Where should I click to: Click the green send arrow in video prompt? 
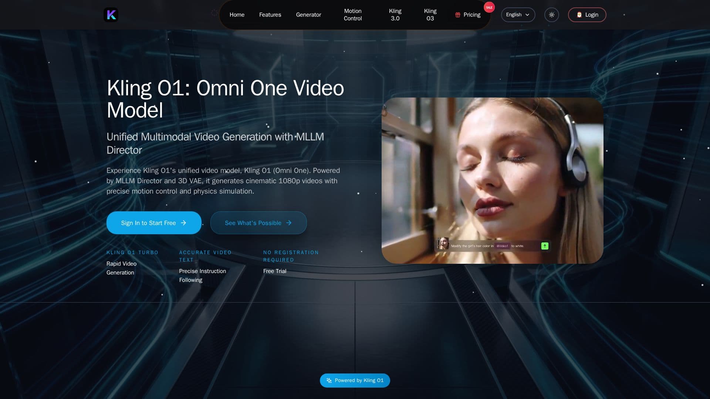(x=545, y=246)
